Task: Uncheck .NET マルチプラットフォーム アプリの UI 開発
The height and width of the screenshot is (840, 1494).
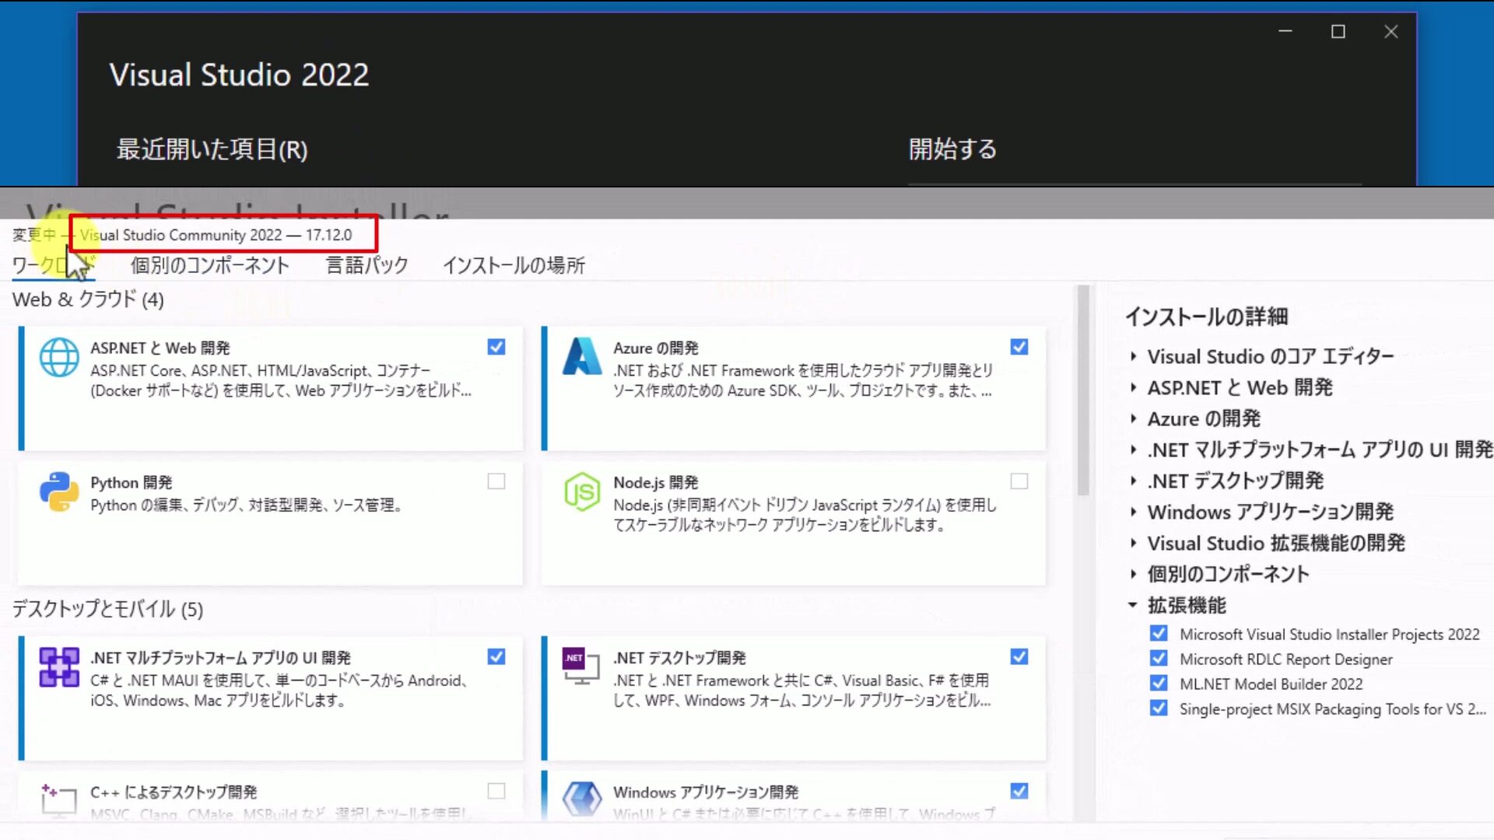Action: pos(496,657)
